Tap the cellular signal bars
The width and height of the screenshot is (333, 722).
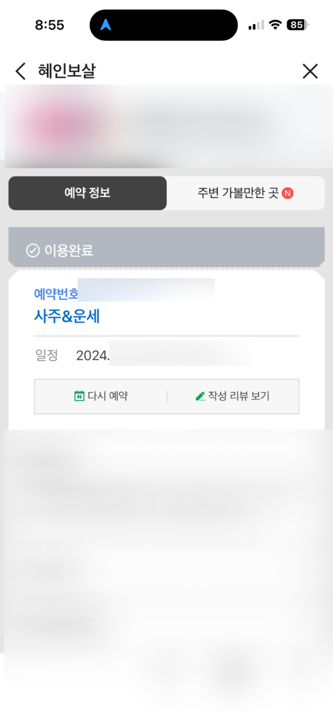click(x=256, y=25)
